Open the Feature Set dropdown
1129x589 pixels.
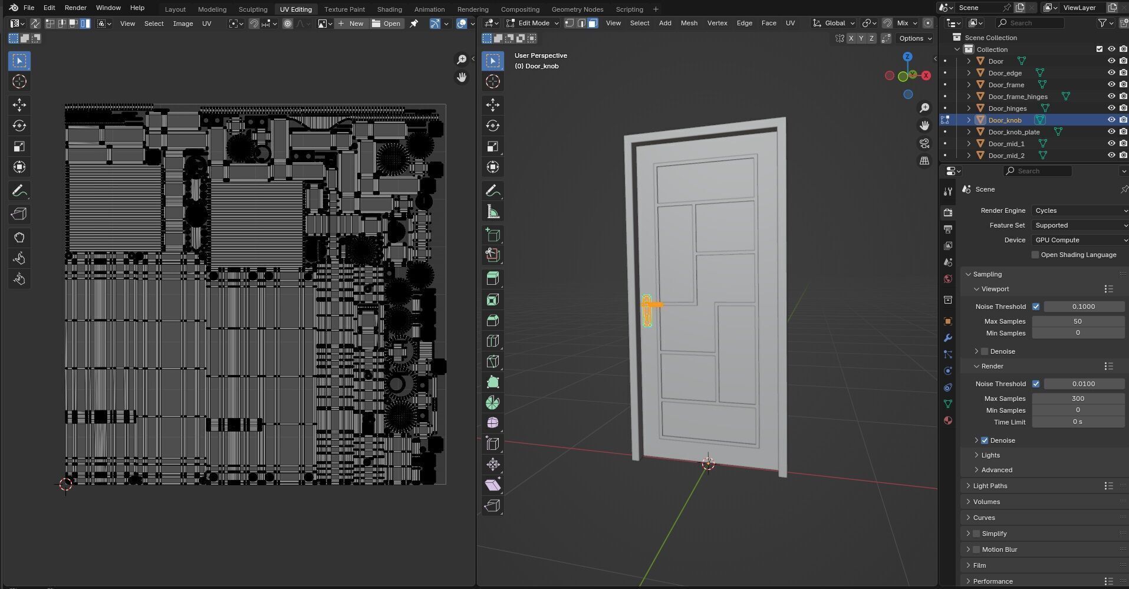(1080, 225)
